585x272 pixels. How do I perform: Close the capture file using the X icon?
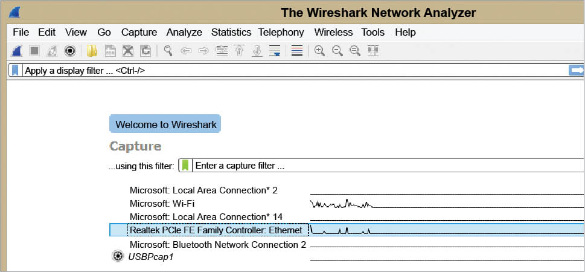128,51
